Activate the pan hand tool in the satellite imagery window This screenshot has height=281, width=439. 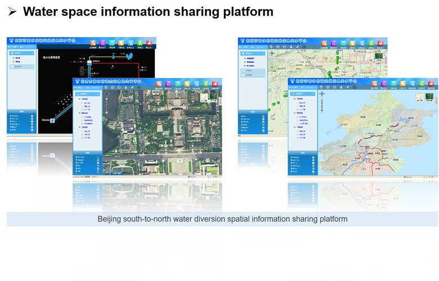pos(126,88)
